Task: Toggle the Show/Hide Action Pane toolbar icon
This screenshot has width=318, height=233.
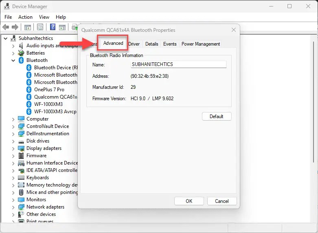Action: pyautogui.click(x=62, y=27)
